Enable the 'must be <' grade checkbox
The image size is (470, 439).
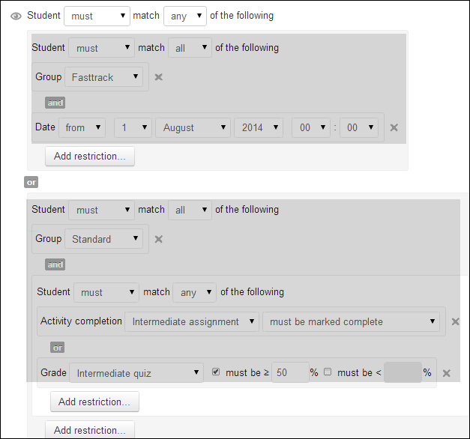[x=328, y=372]
